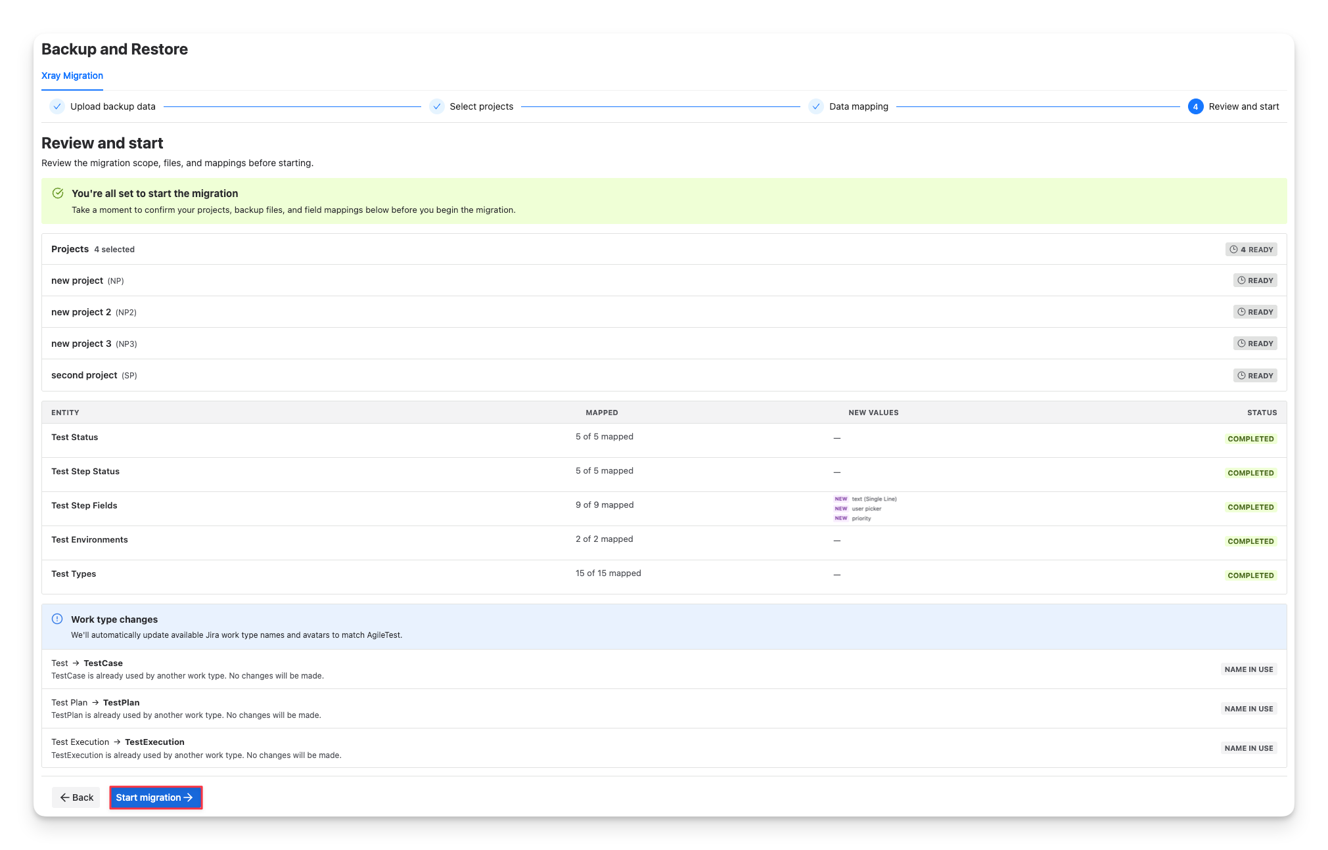Click NEW tag beside text (Single Line)
The width and height of the screenshot is (1328, 850).
(x=840, y=499)
